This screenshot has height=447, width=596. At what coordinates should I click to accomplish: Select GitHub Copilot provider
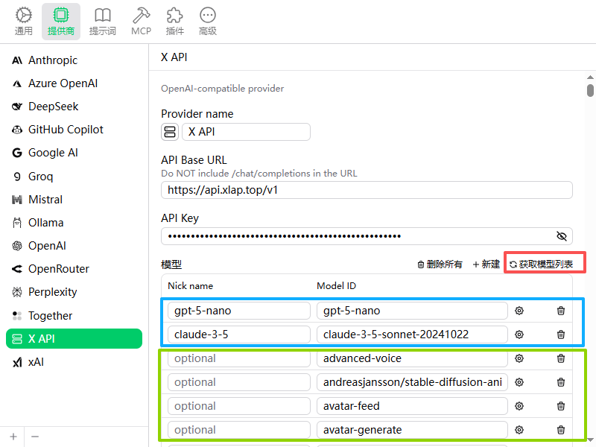coord(74,130)
